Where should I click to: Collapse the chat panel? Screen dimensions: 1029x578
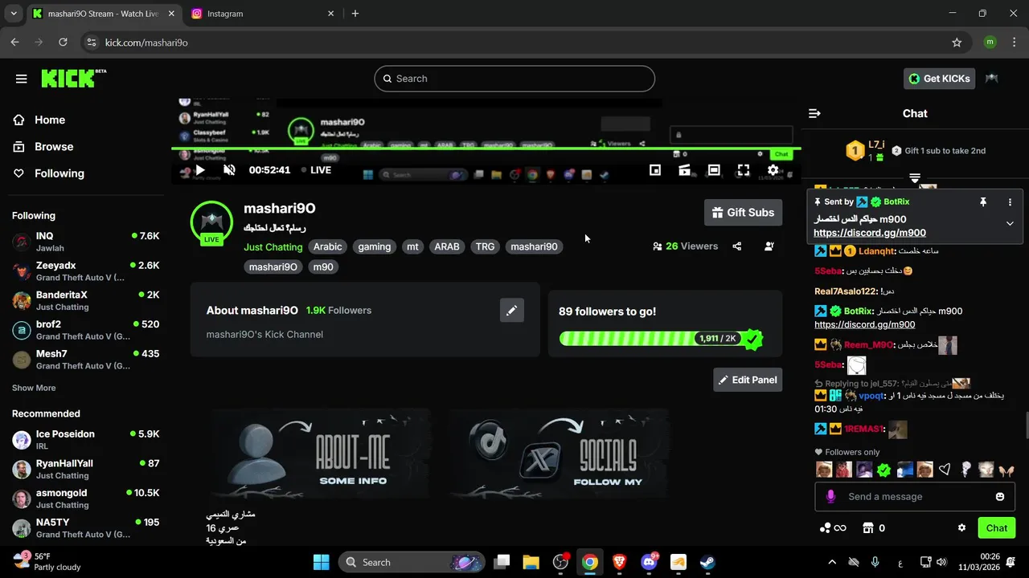coord(814,113)
